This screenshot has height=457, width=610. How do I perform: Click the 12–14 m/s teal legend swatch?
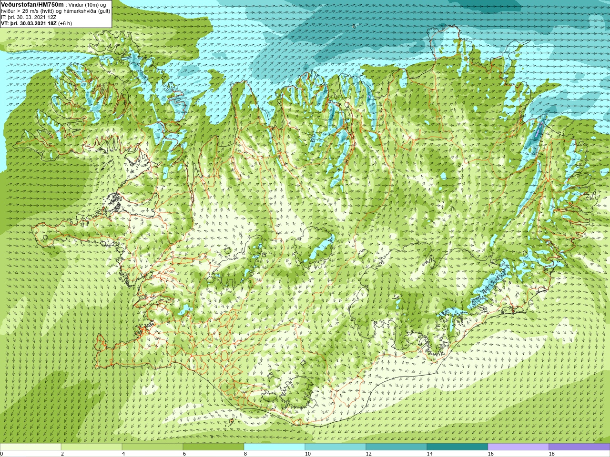pyautogui.click(x=396, y=447)
